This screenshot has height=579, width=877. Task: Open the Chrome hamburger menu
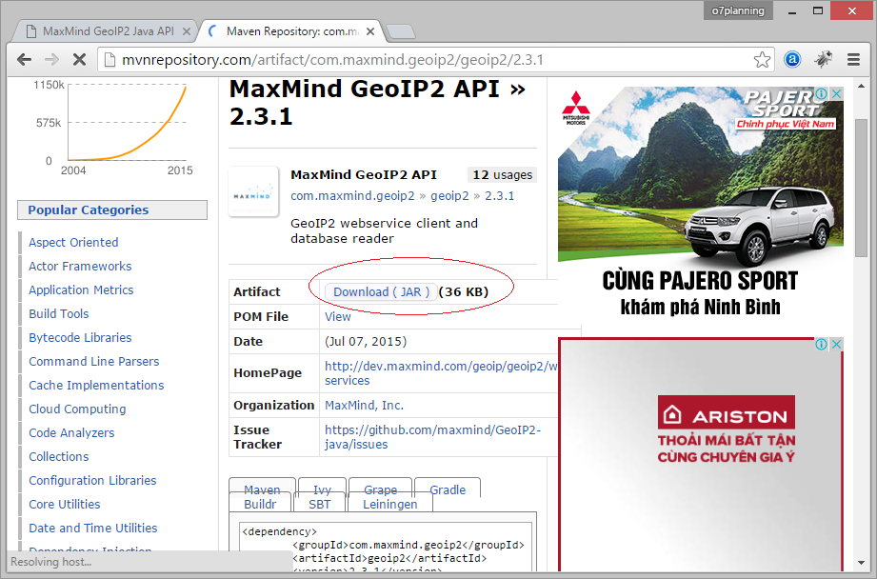[x=853, y=59]
